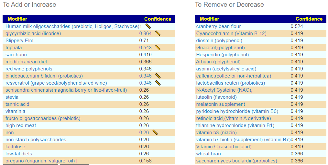328x165 pixels.
Task: Select high red meat link
Action: click(21, 125)
